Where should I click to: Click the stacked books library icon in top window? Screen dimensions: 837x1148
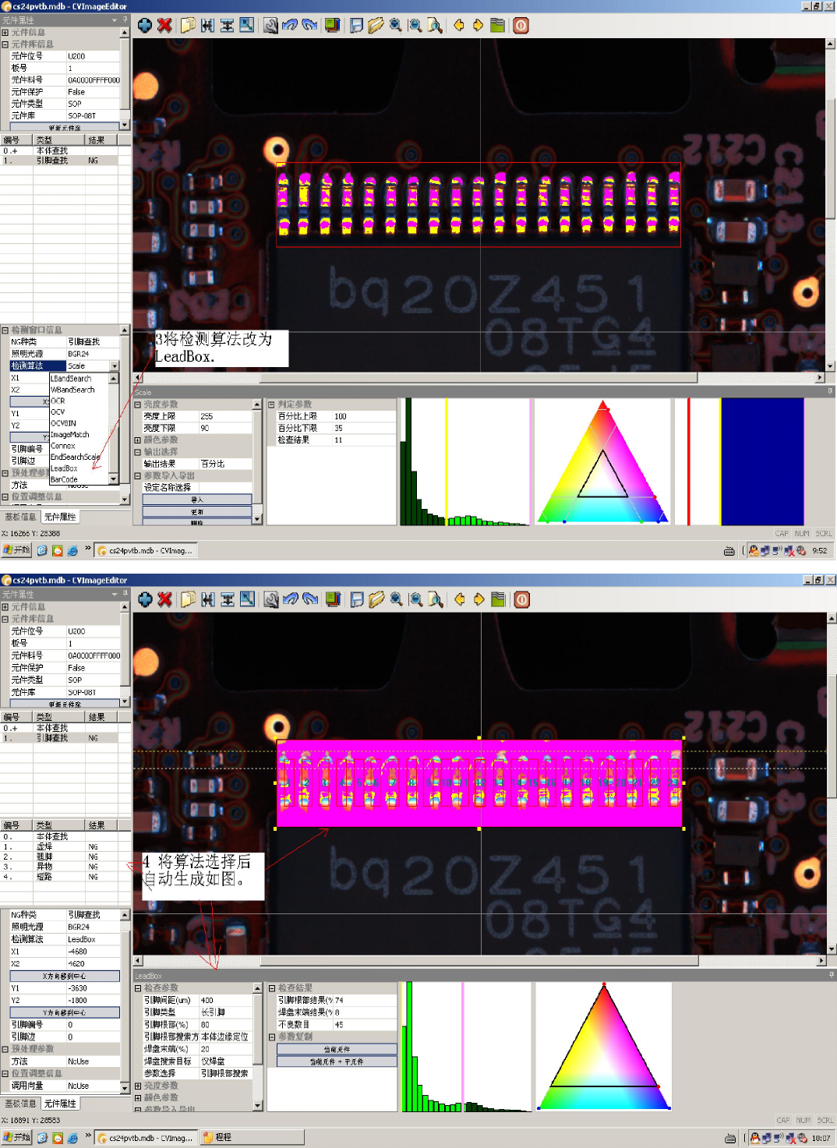(x=332, y=25)
